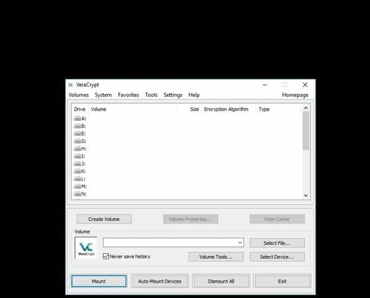Click the drive list scroll up arrow
The height and width of the screenshot is (298, 370).
tap(306, 108)
